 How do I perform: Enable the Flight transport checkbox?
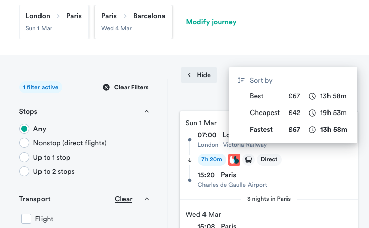26,219
